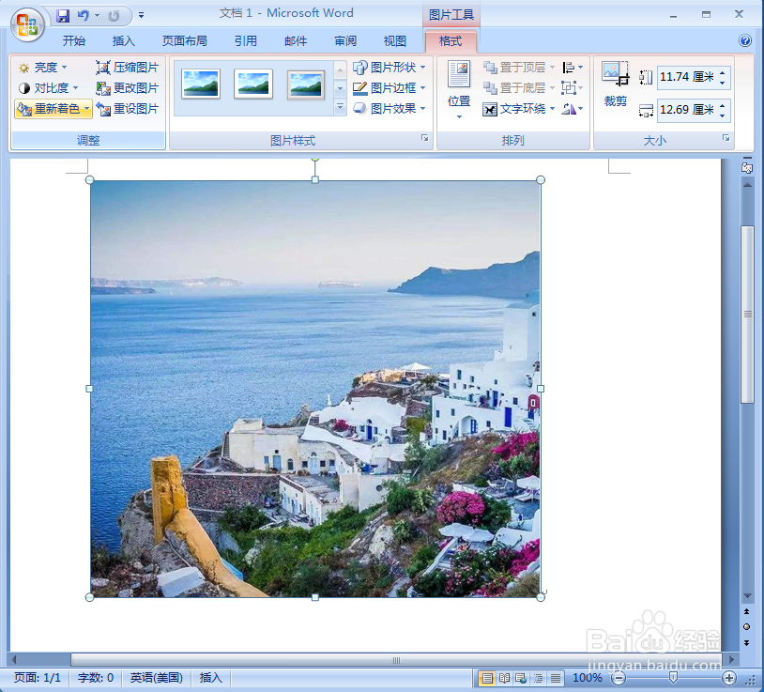Switch to the 视图 tab
The height and width of the screenshot is (692, 764).
394,41
